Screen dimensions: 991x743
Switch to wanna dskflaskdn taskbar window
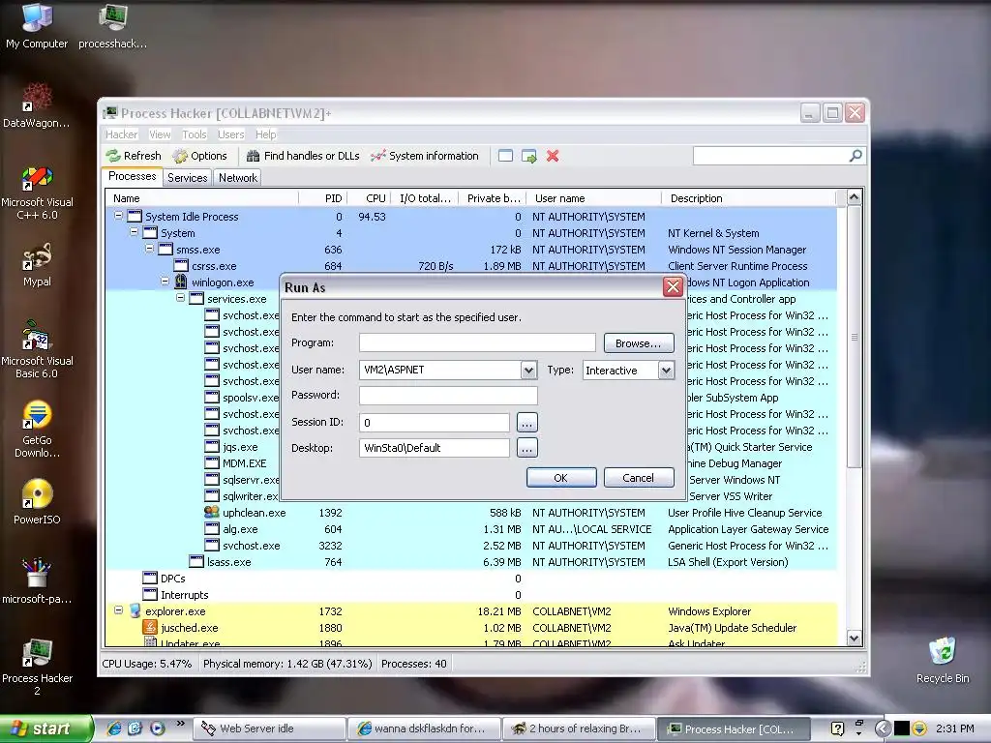click(425, 728)
